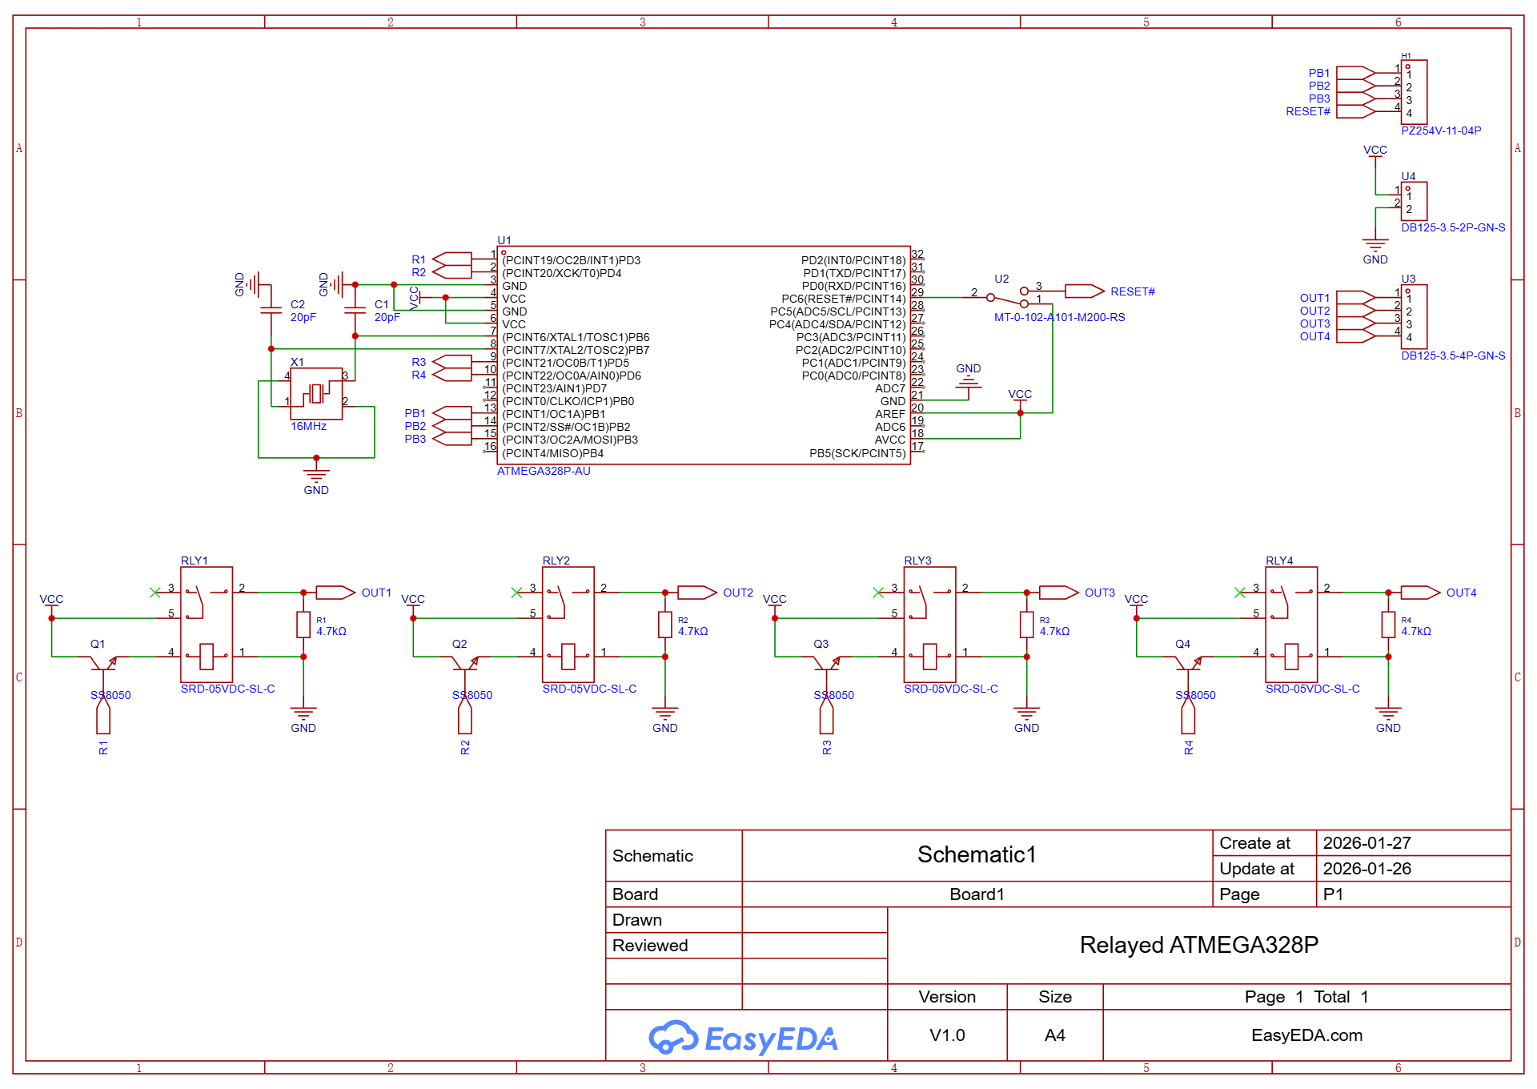Click the H1 header connector symbol
1537x1089 pixels.
[1414, 92]
